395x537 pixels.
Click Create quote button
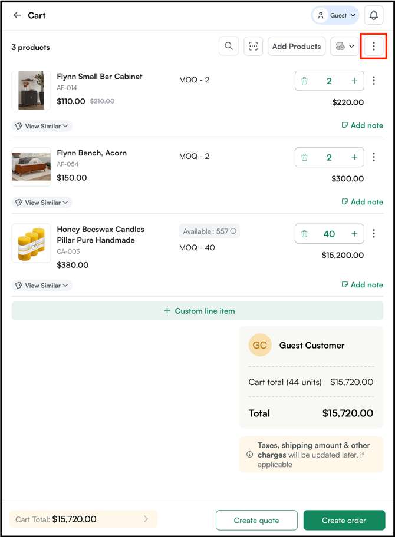[x=256, y=521]
